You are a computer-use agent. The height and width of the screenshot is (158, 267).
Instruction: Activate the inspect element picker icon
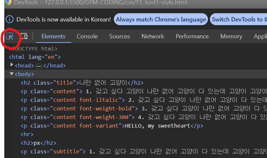(x=10, y=36)
